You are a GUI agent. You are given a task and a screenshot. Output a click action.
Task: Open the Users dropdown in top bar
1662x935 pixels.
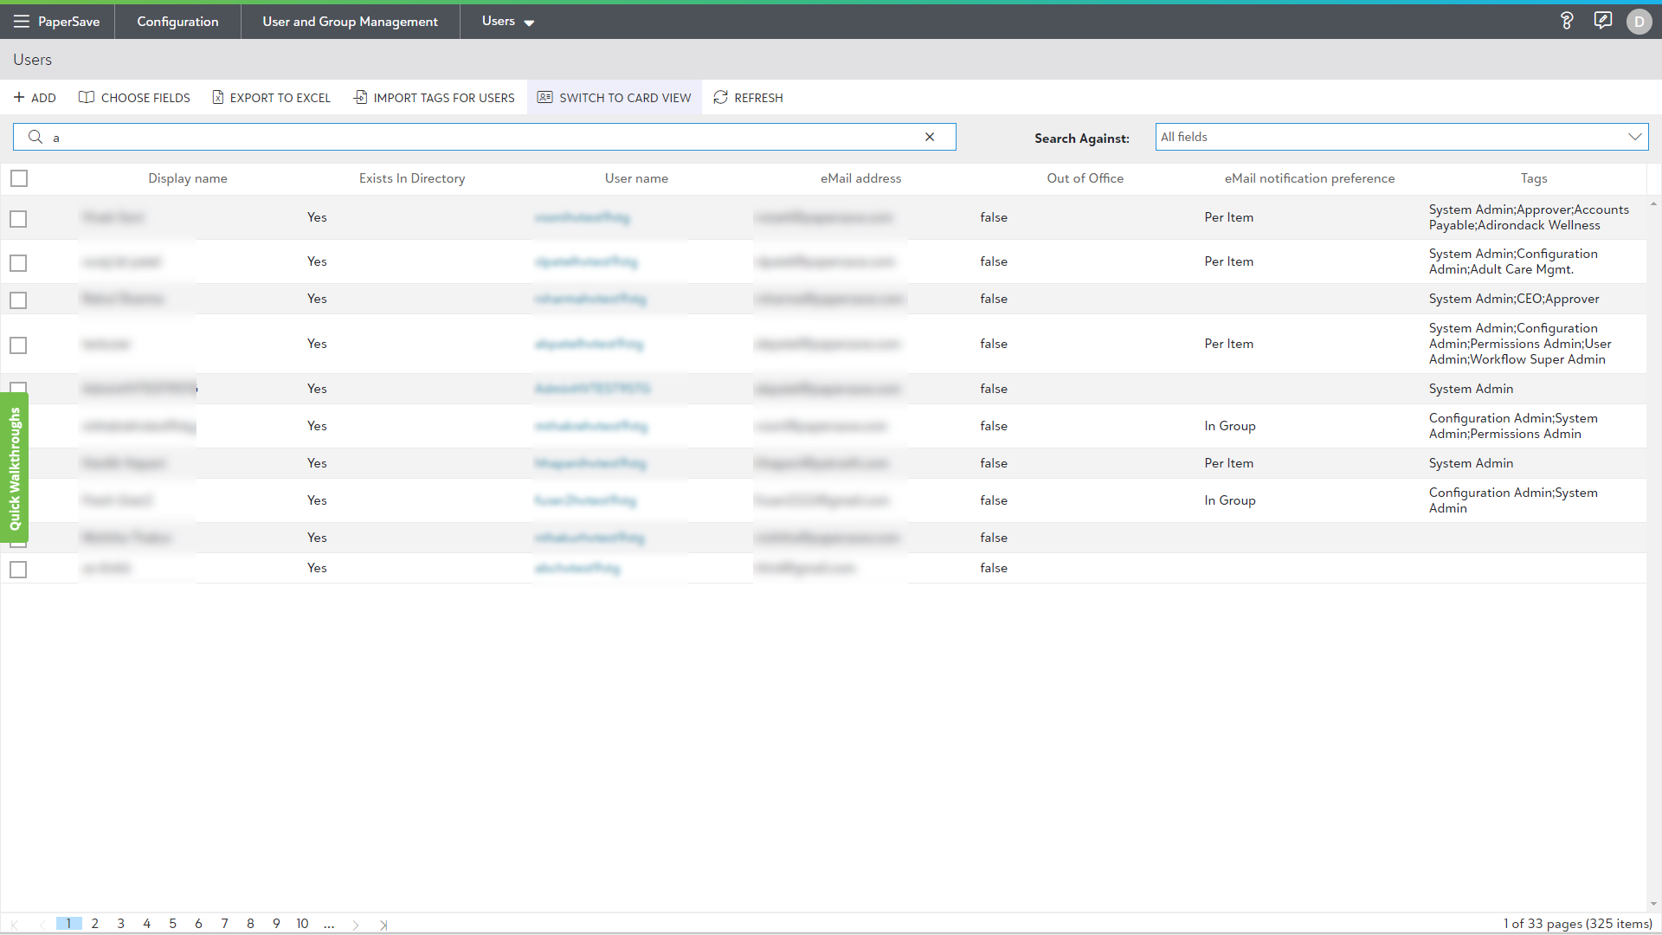[508, 22]
